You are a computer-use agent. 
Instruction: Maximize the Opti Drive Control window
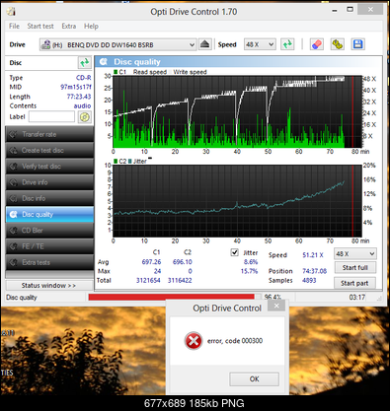point(351,10)
